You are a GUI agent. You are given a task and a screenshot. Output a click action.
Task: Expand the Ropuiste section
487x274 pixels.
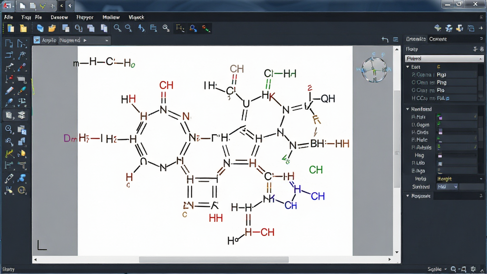tap(408, 196)
